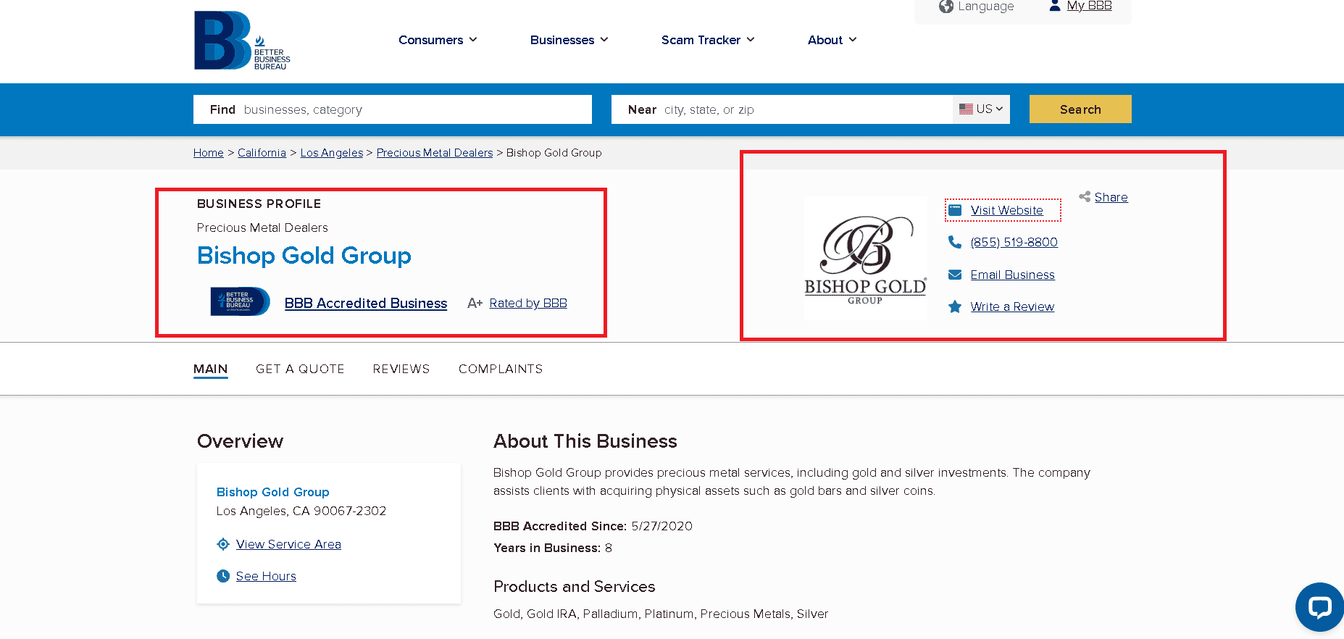Click the Share link
The height and width of the screenshot is (639, 1344).
click(1111, 197)
